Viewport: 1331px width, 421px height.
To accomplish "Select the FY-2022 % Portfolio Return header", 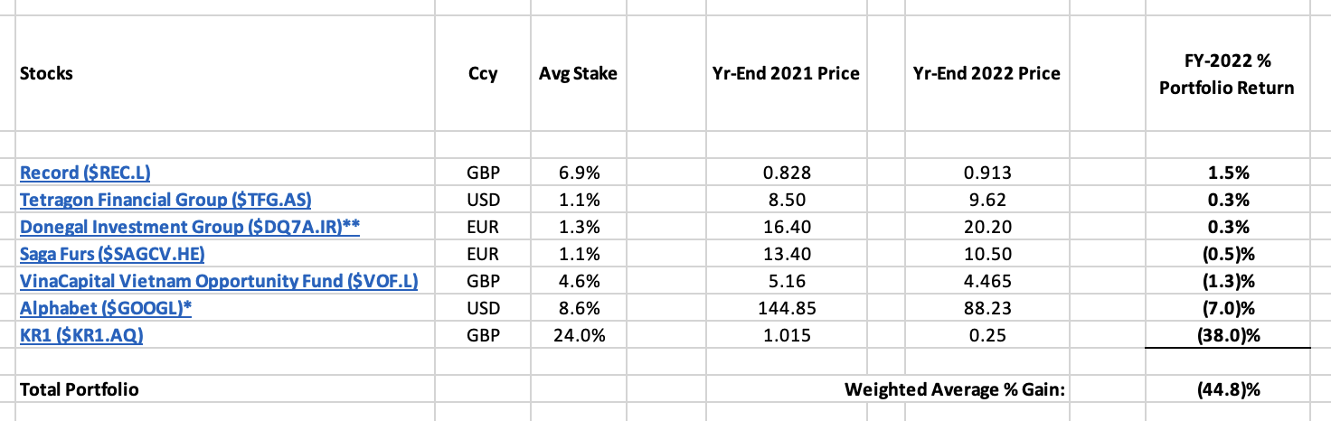I will [1233, 74].
